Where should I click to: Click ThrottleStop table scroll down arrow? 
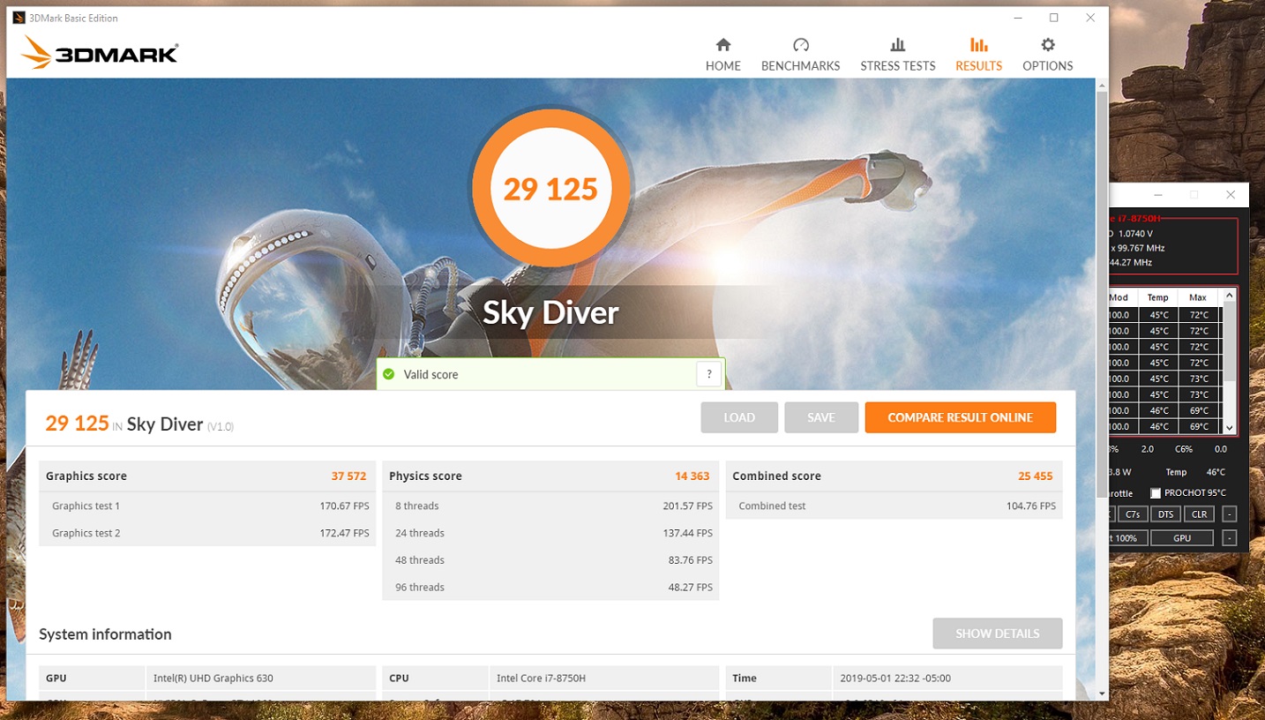1230,427
